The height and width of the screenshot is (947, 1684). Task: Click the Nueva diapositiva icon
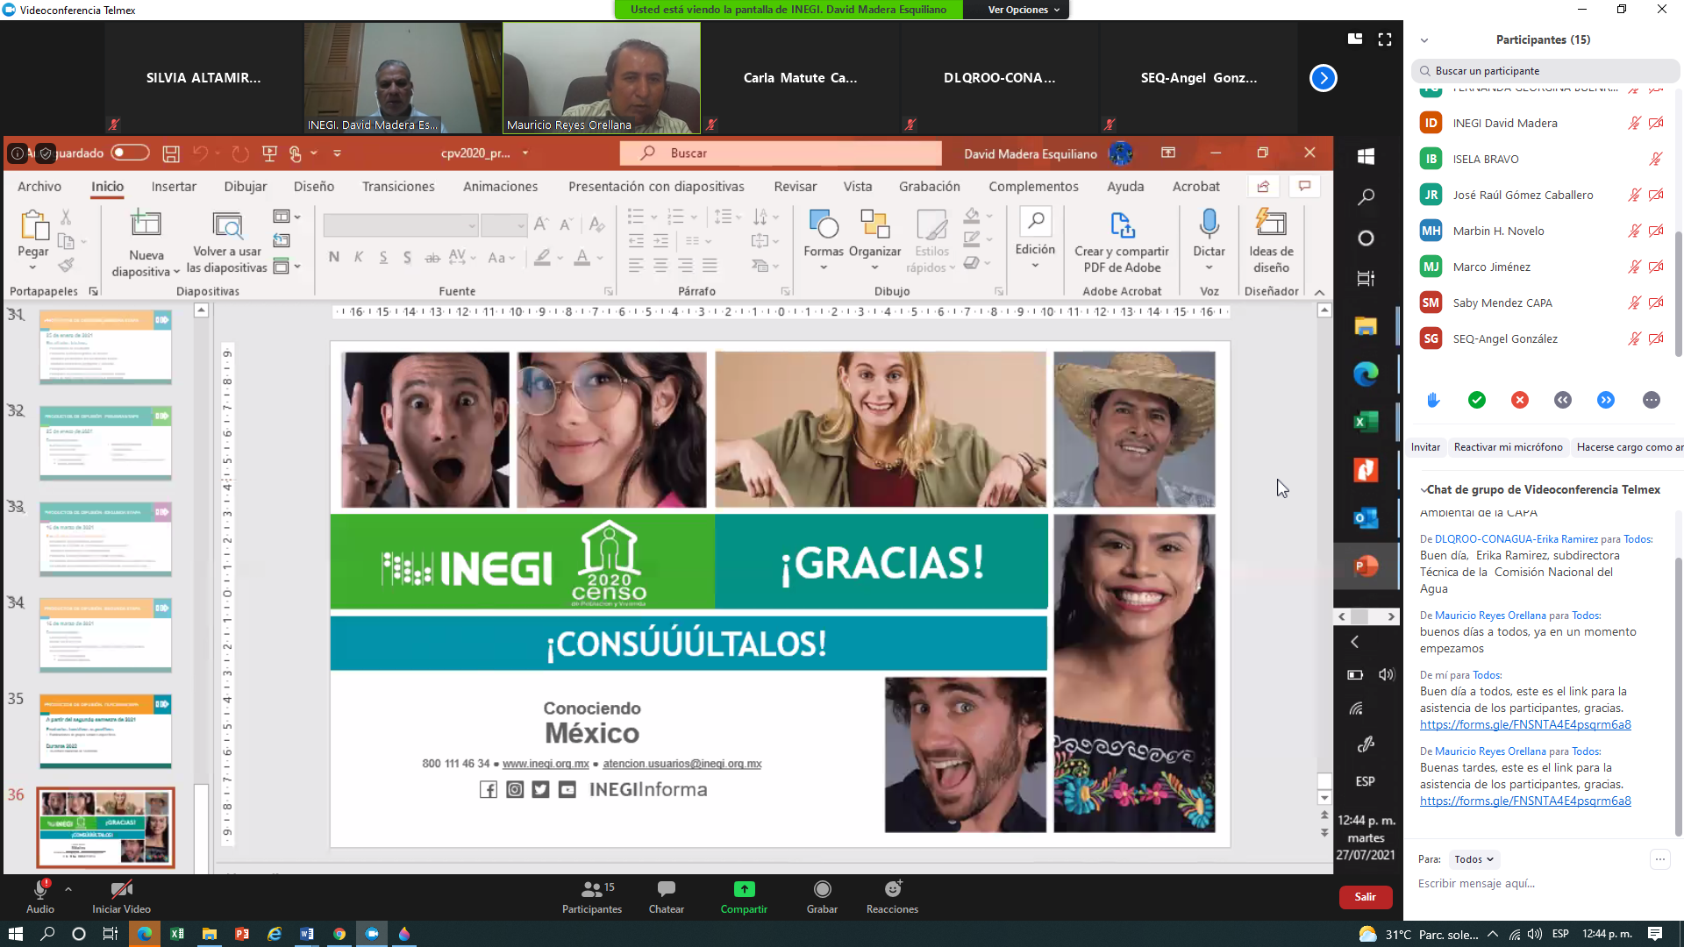coord(146,224)
